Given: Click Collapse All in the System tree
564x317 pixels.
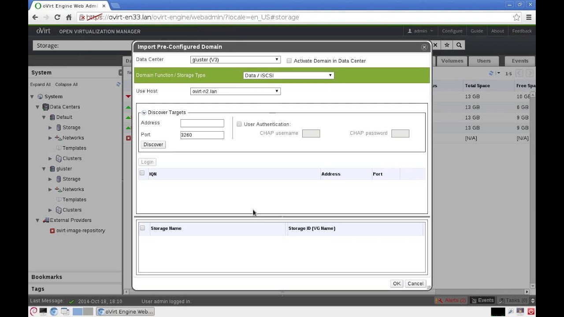Looking at the screenshot, I should pos(67,85).
